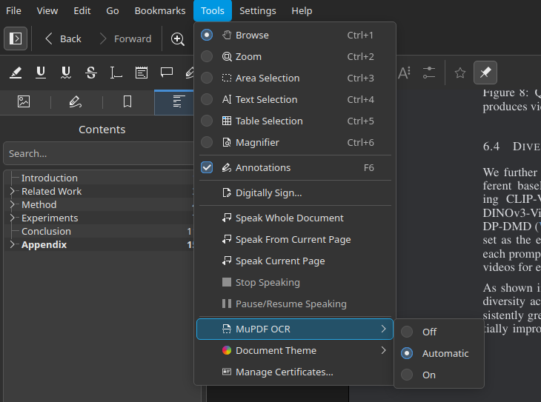The width and height of the screenshot is (541, 402).
Task: Jump to Conclusion in contents
Action: pos(46,231)
